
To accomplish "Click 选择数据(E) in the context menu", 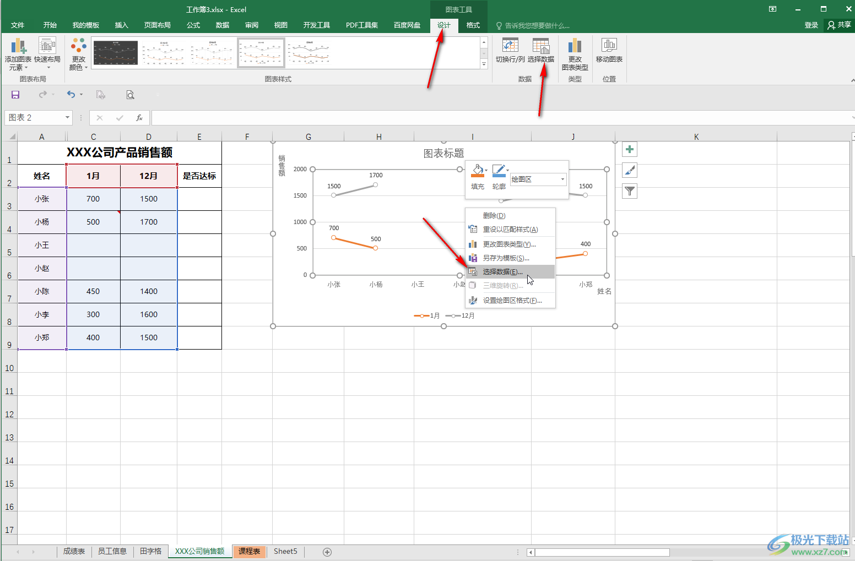I will click(511, 272).
